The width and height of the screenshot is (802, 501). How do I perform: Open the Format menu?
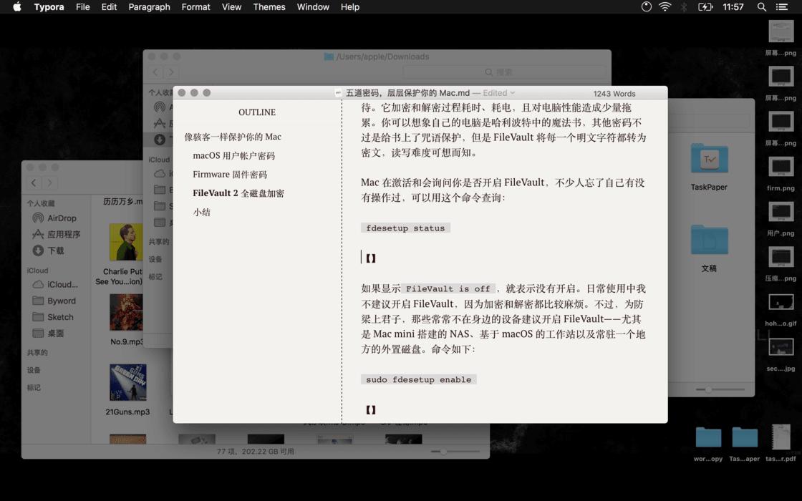pos(196,6)
